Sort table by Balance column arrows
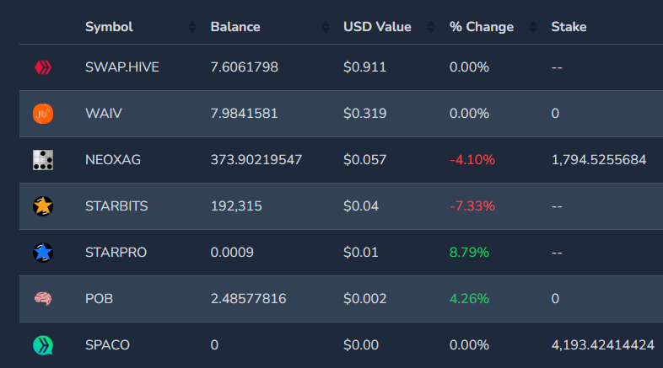 tap(325, 27)
